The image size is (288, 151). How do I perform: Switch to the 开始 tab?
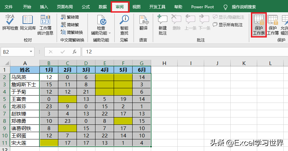click(x=27, y=7)
